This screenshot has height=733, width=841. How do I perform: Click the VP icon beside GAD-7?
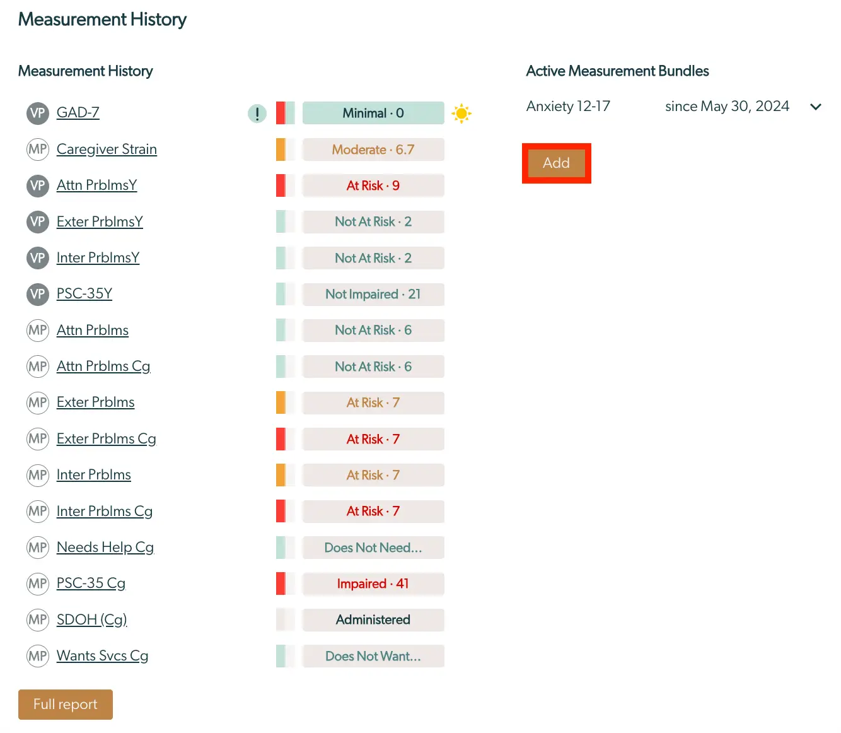37,113
